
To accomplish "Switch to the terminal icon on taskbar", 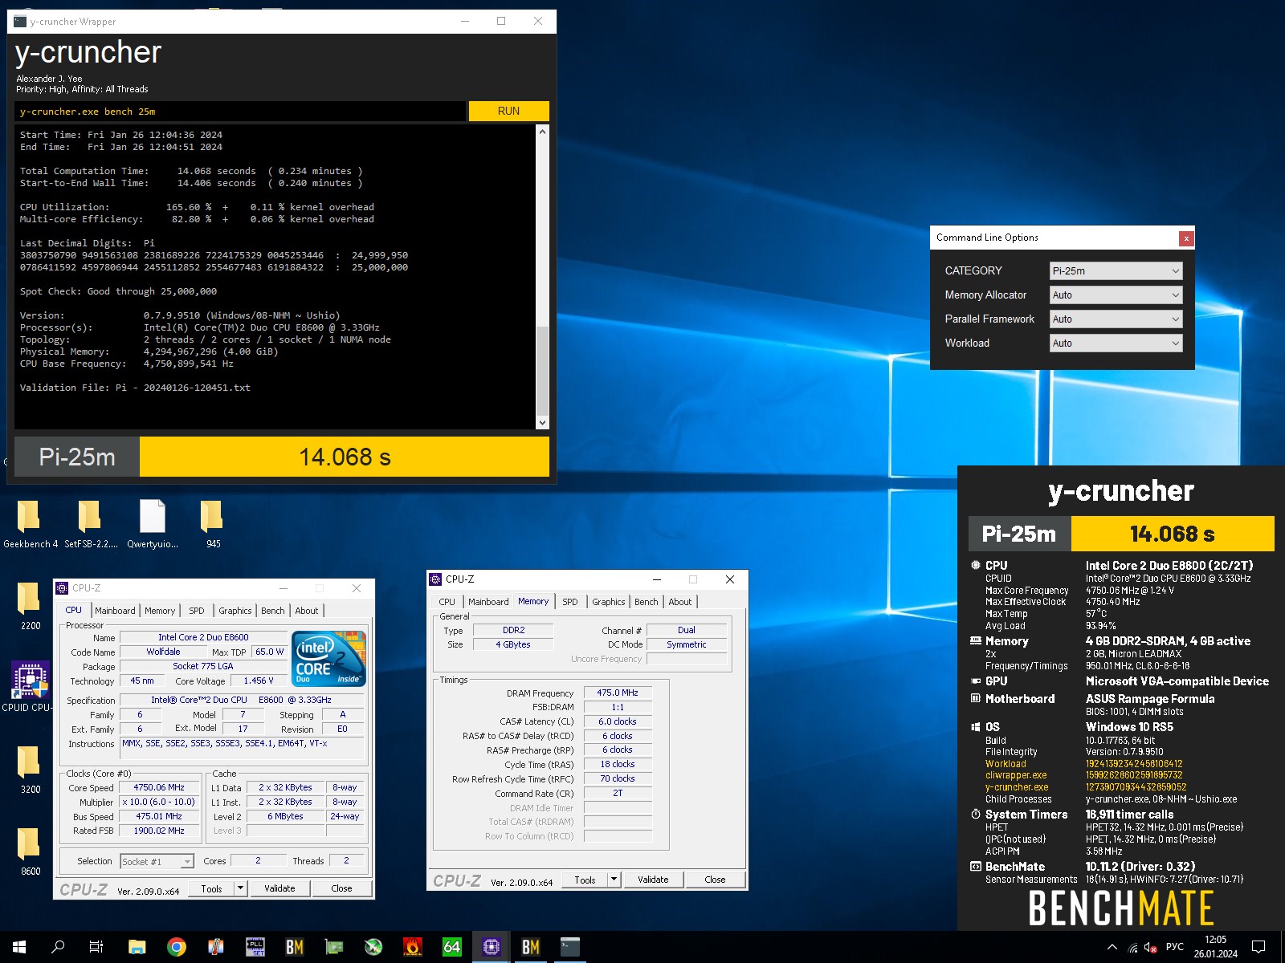I will [569, 947].
